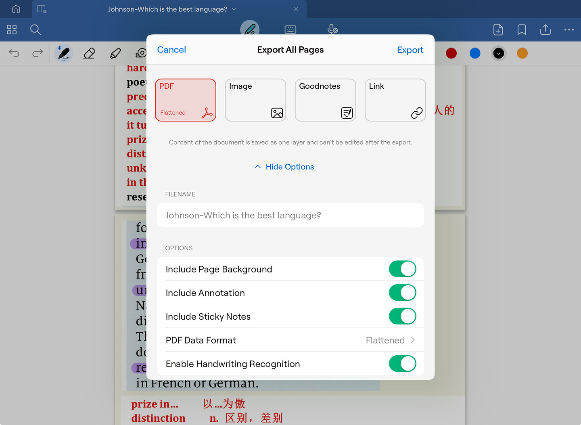Choose Link export format
Viewport: 581px width, 425px height.
click(x=395, y=100)
